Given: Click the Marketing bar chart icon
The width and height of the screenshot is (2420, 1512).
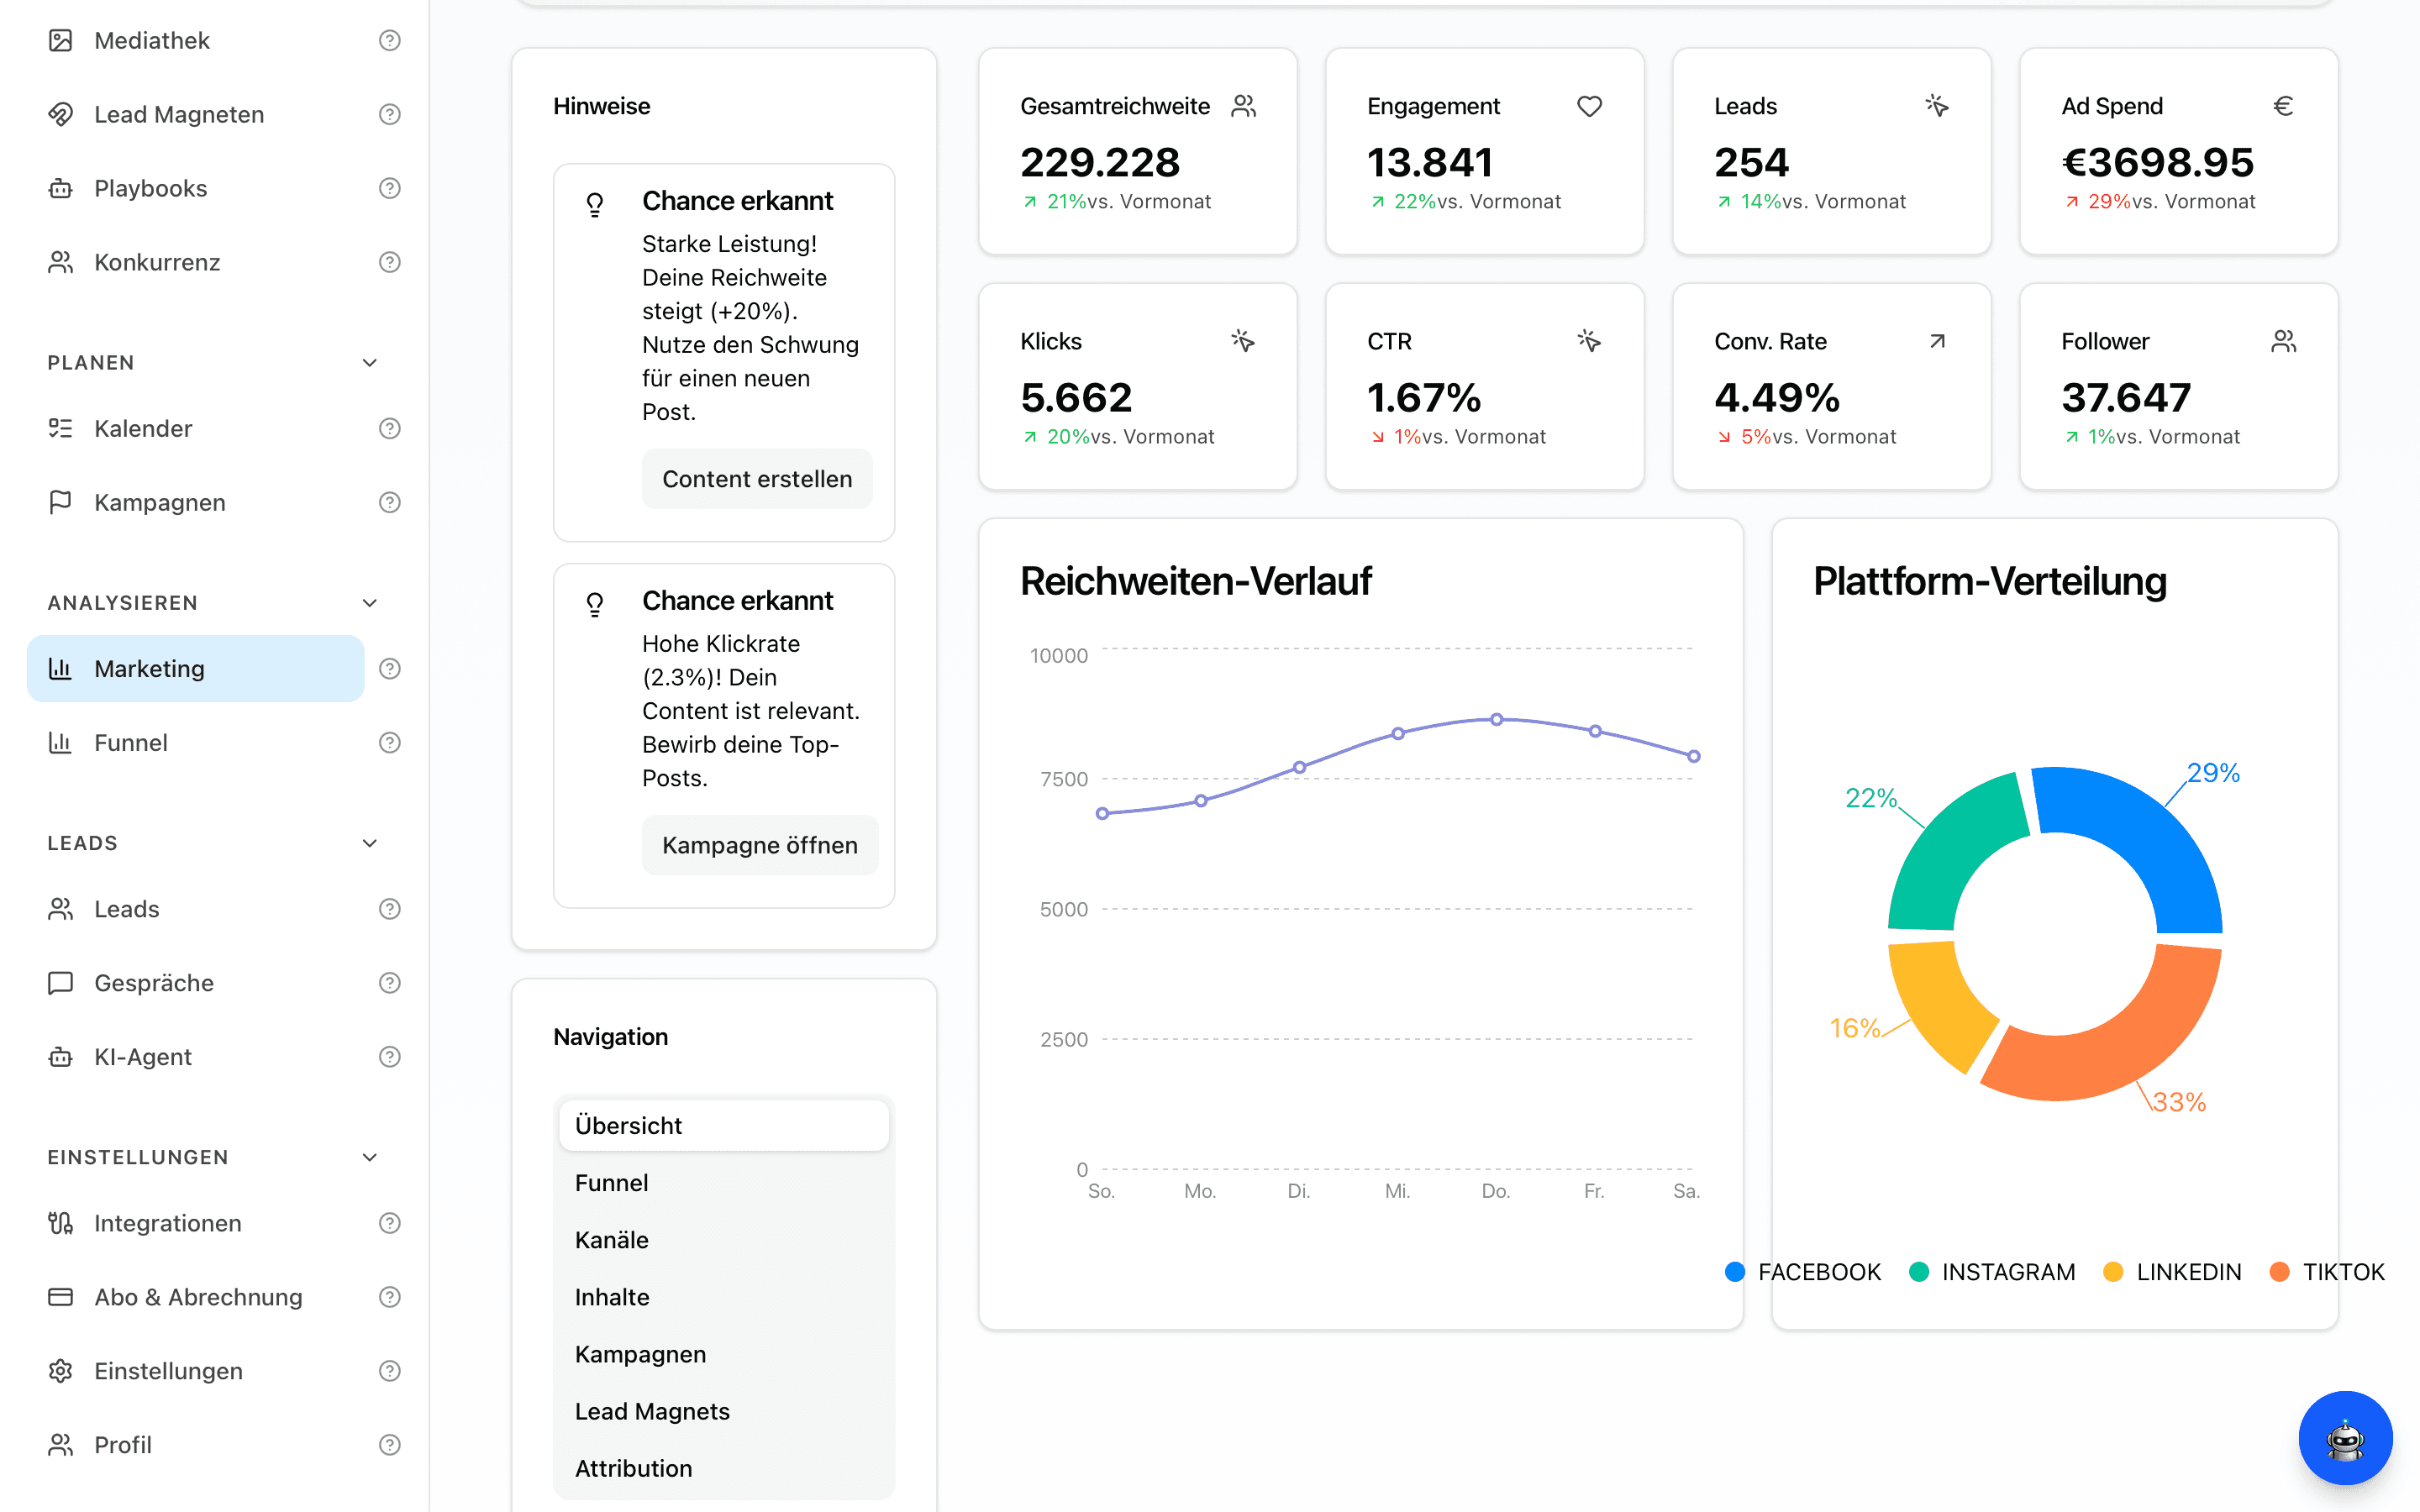Looking at the screenshot, I should 61,668.
